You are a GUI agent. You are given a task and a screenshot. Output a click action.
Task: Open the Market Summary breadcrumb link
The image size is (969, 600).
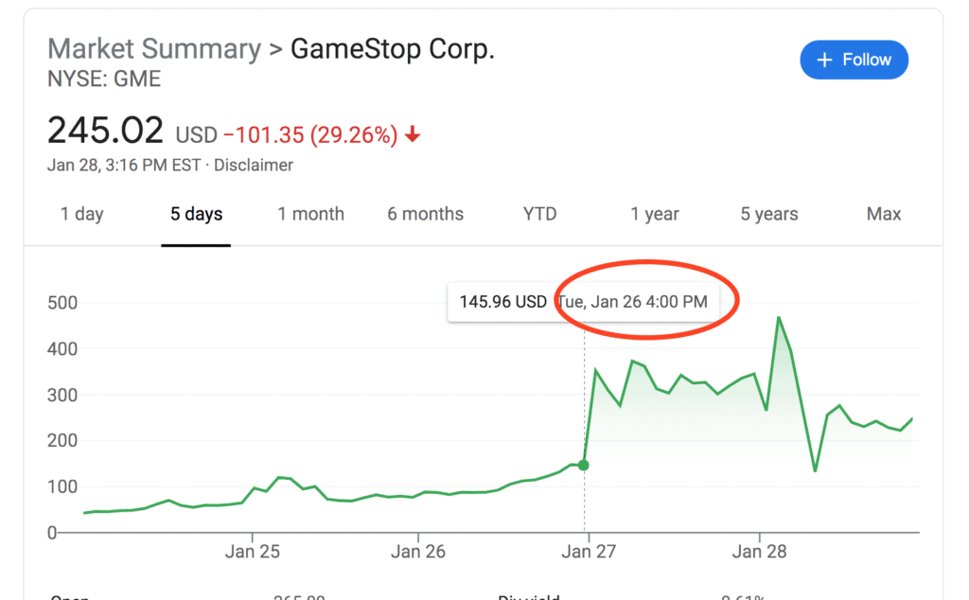click(x=153, y=49)
